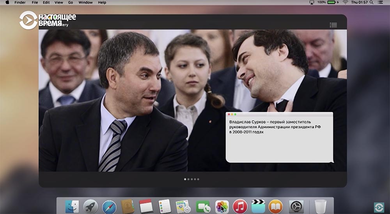Viewport: 390px width, 214px height.
Task: Jump to the last gallery page dot
Action: coord(198,179)
